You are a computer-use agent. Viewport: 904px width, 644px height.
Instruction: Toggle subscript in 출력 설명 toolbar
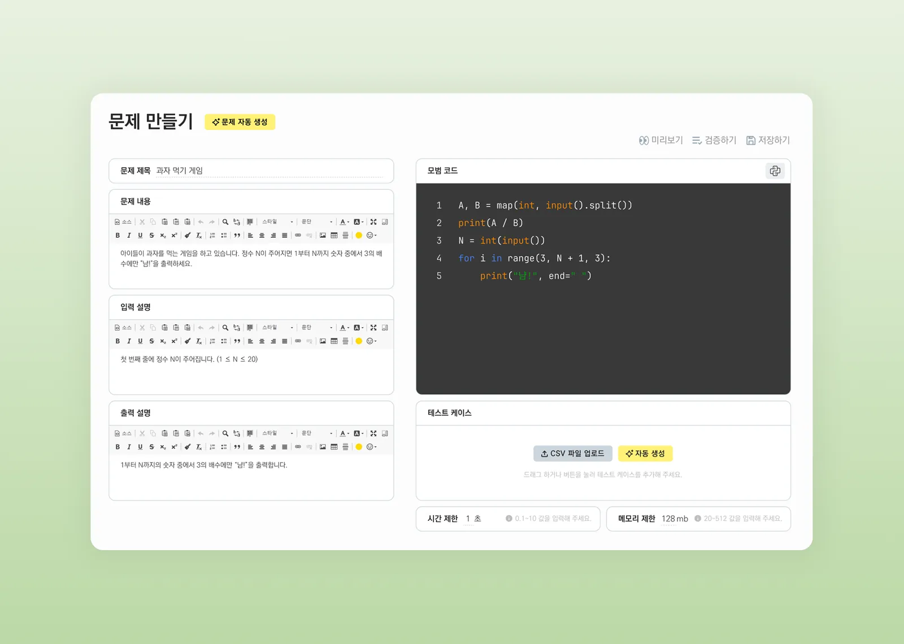(x=163, y=447)
